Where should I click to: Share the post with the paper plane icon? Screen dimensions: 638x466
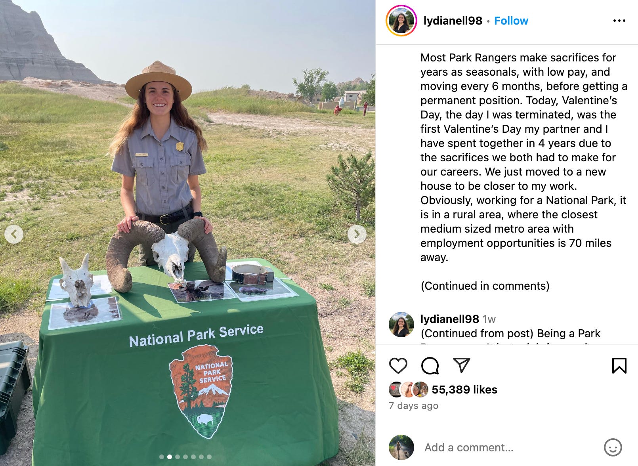[x=461, y=365]
